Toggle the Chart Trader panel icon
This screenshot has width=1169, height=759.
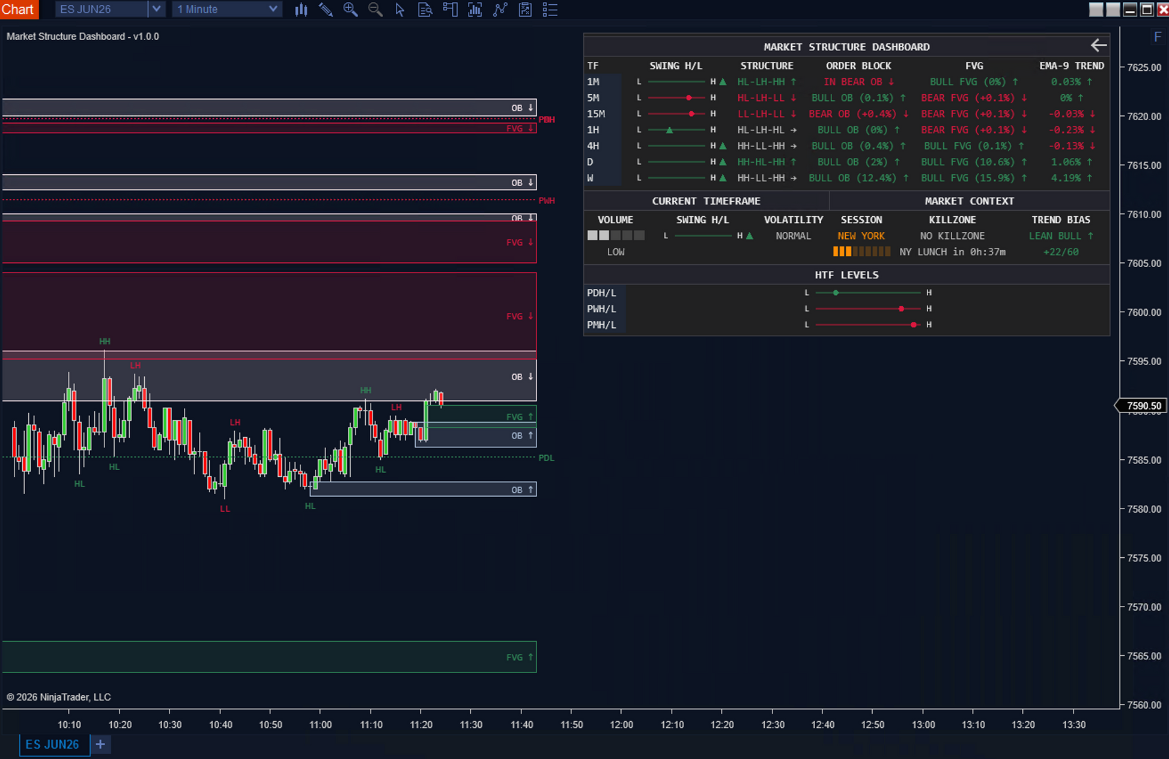click(x=450, y=10)
